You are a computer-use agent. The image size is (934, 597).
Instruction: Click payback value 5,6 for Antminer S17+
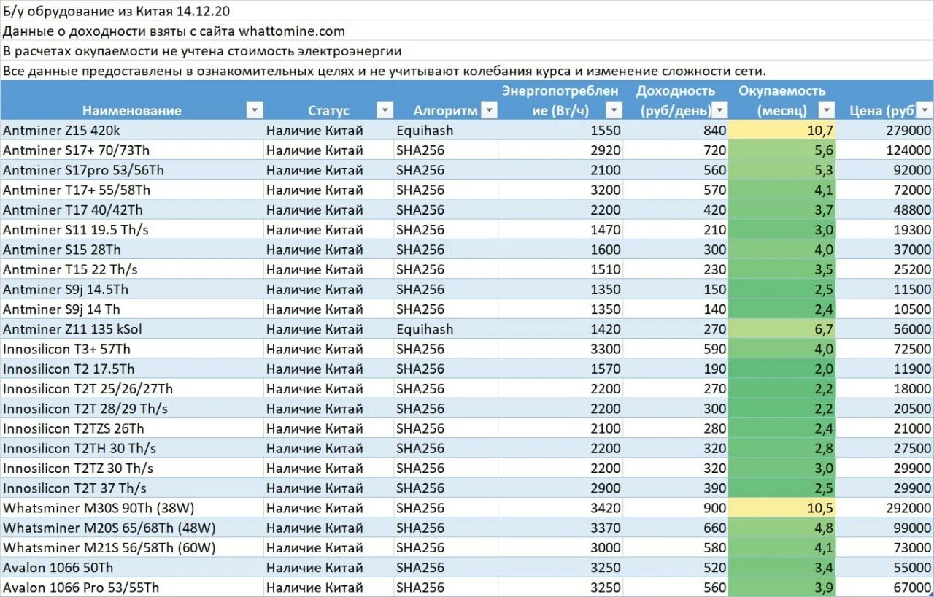click(782, 150)
